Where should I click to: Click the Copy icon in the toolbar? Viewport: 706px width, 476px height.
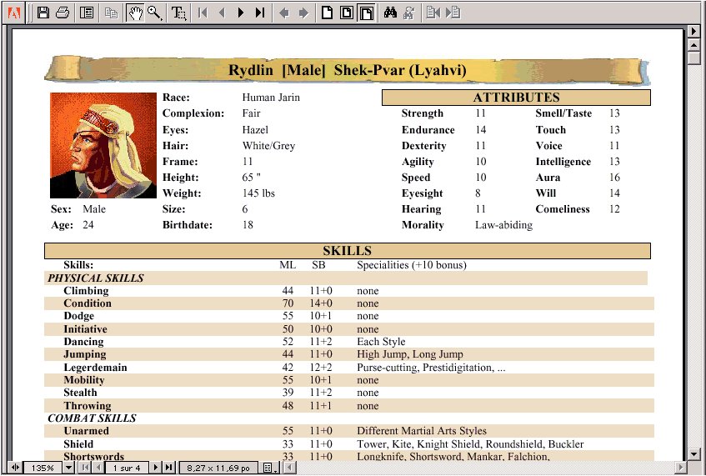point(111,13)
